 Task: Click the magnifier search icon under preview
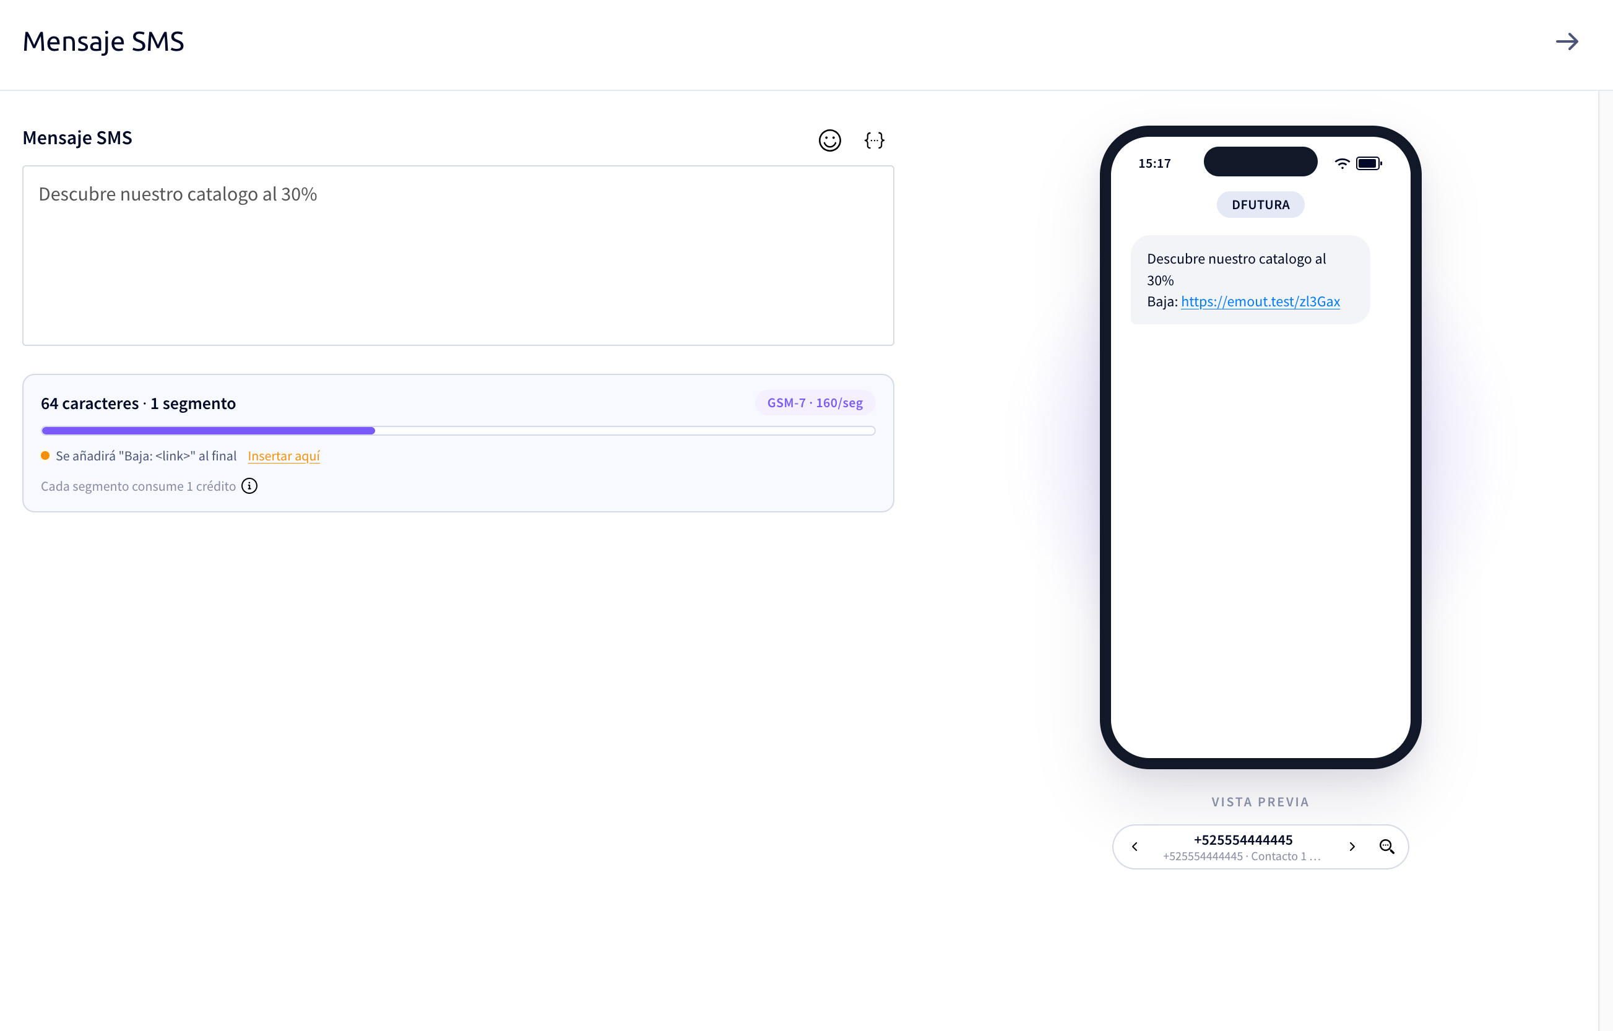1386,846
